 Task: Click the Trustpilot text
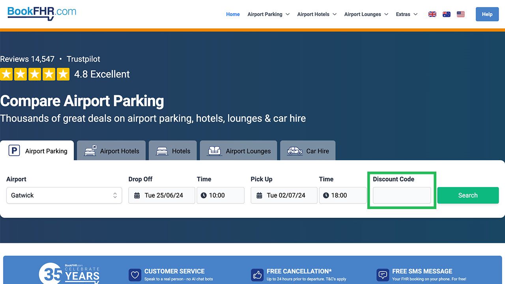tap(83, 59)
